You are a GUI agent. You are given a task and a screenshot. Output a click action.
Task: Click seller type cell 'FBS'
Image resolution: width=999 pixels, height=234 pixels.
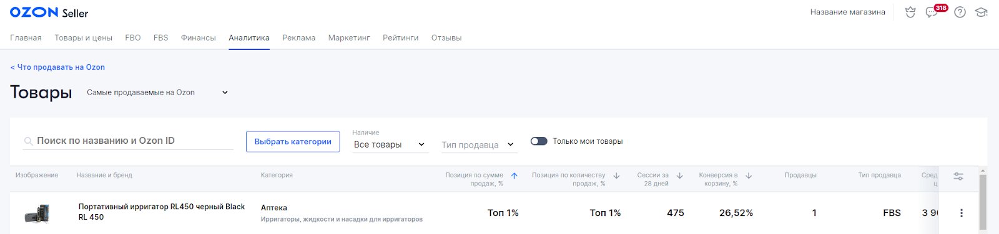pos(892,213)
